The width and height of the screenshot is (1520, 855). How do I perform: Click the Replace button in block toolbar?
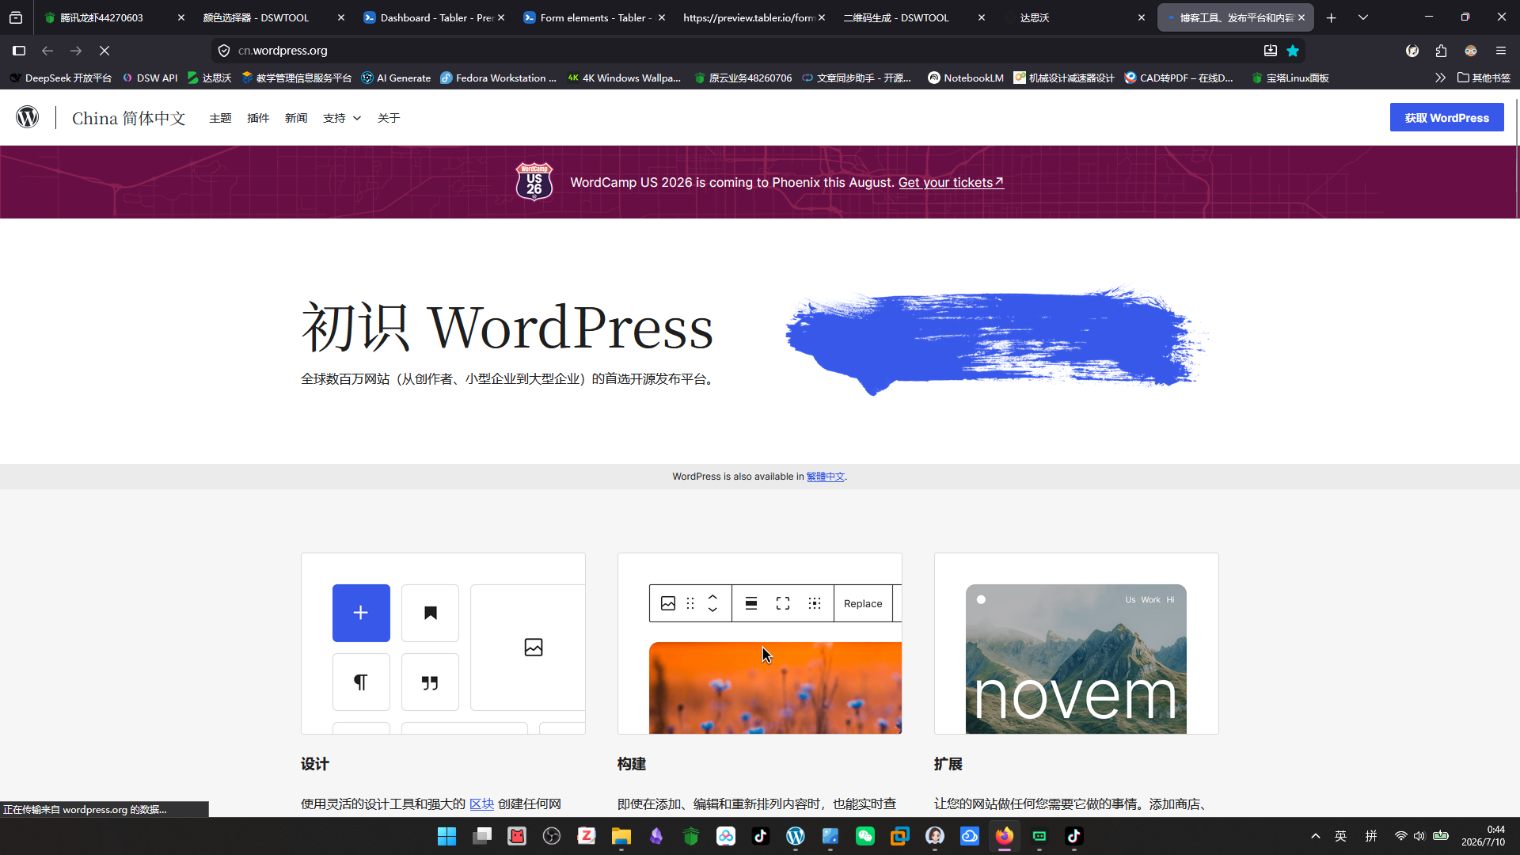coord(863,603)
